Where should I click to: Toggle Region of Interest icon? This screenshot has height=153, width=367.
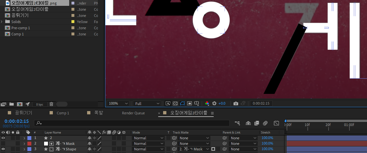(190, 103)
